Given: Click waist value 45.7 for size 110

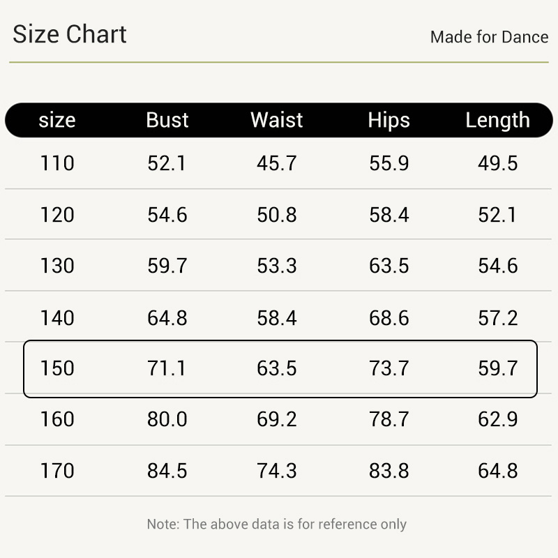Looking at the screenshot, I should [x=276, y=163].
